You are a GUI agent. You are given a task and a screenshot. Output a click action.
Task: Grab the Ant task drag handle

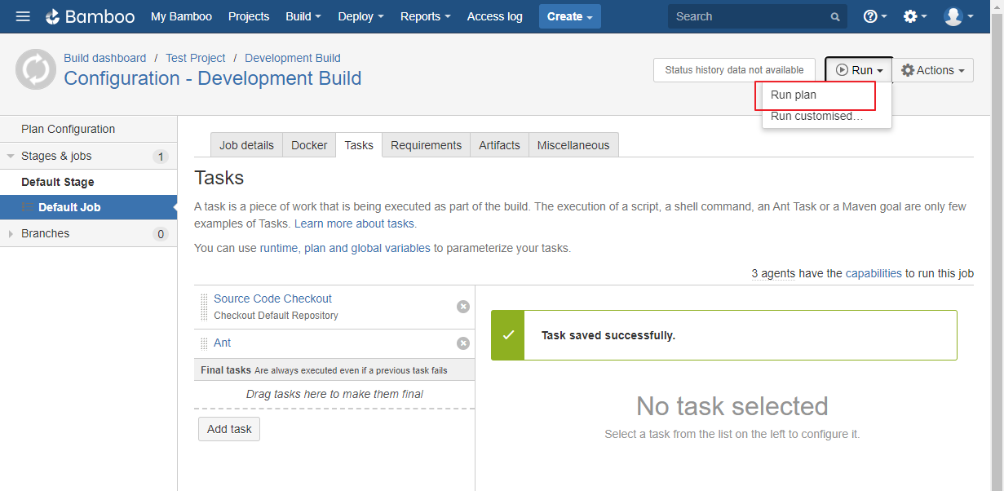pyautogui.click(x=204, y=343)
